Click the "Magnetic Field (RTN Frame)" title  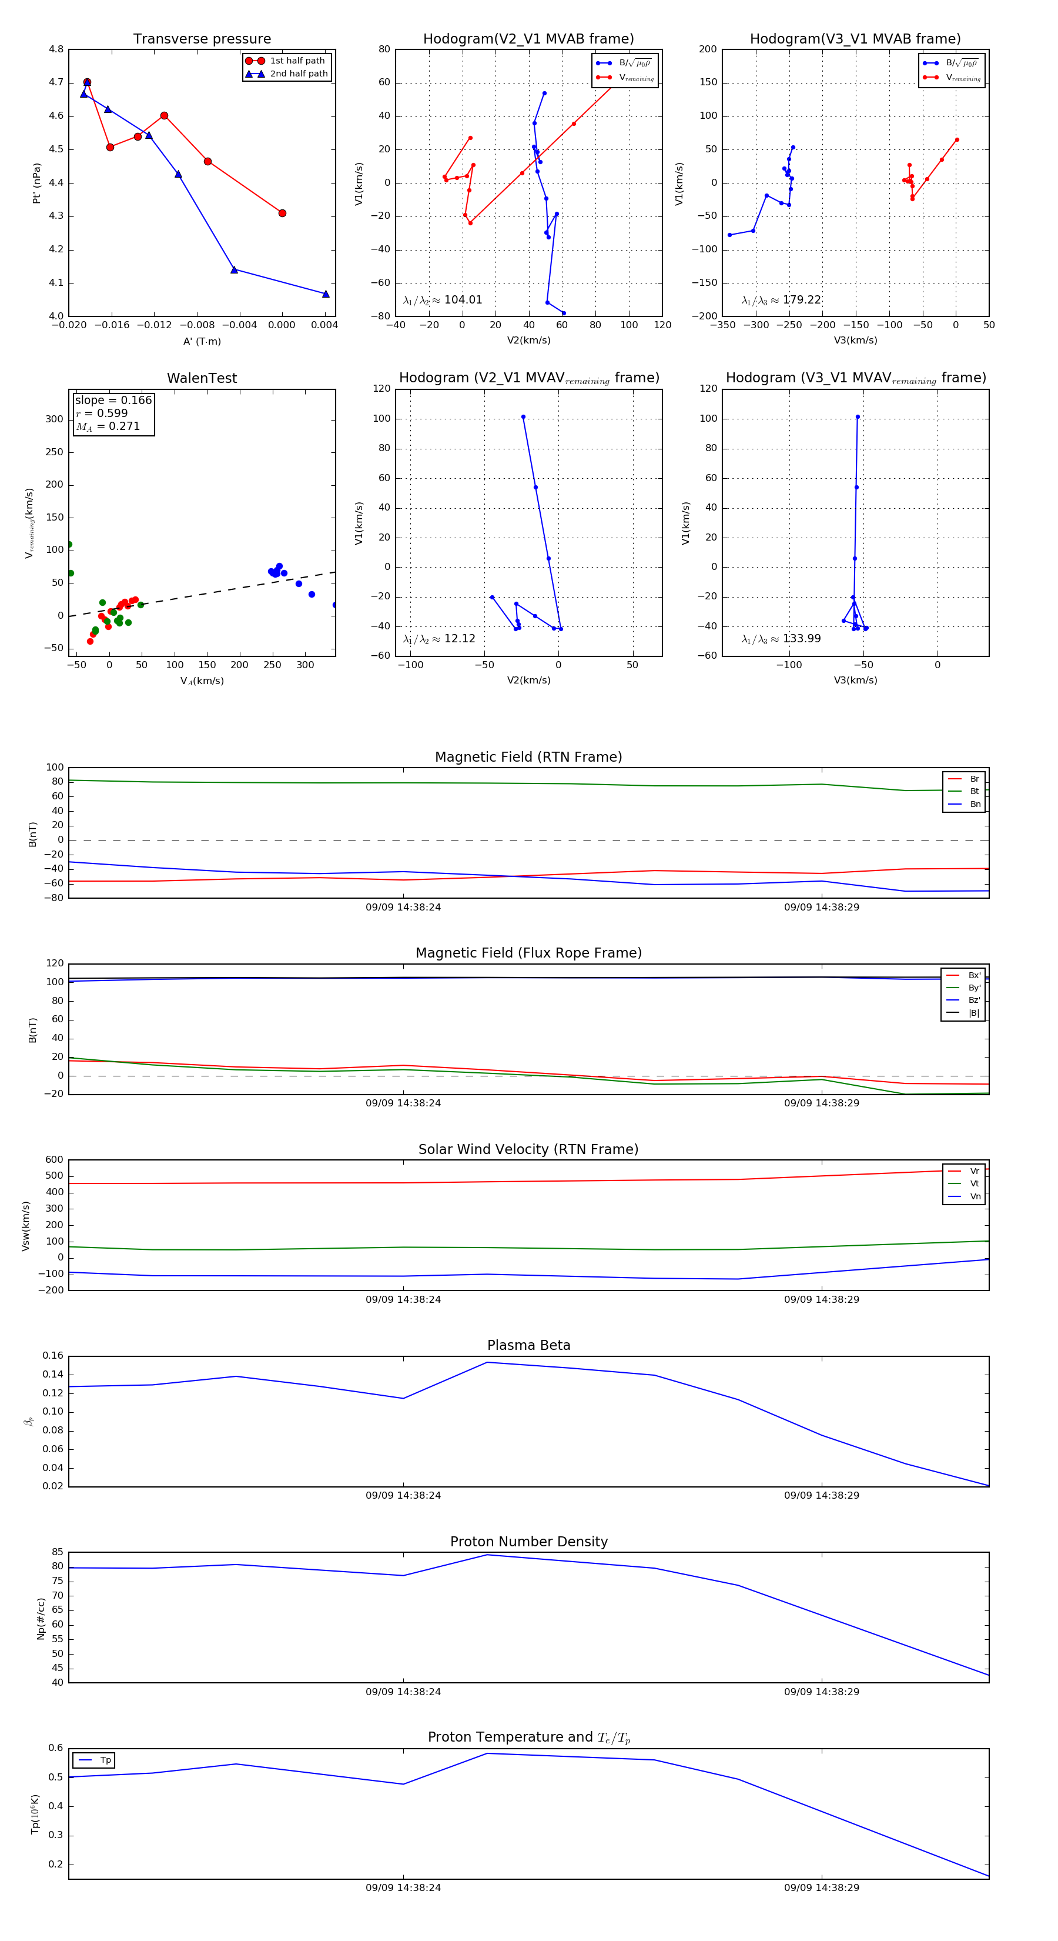pyautogui.click(x=528, y=757)
